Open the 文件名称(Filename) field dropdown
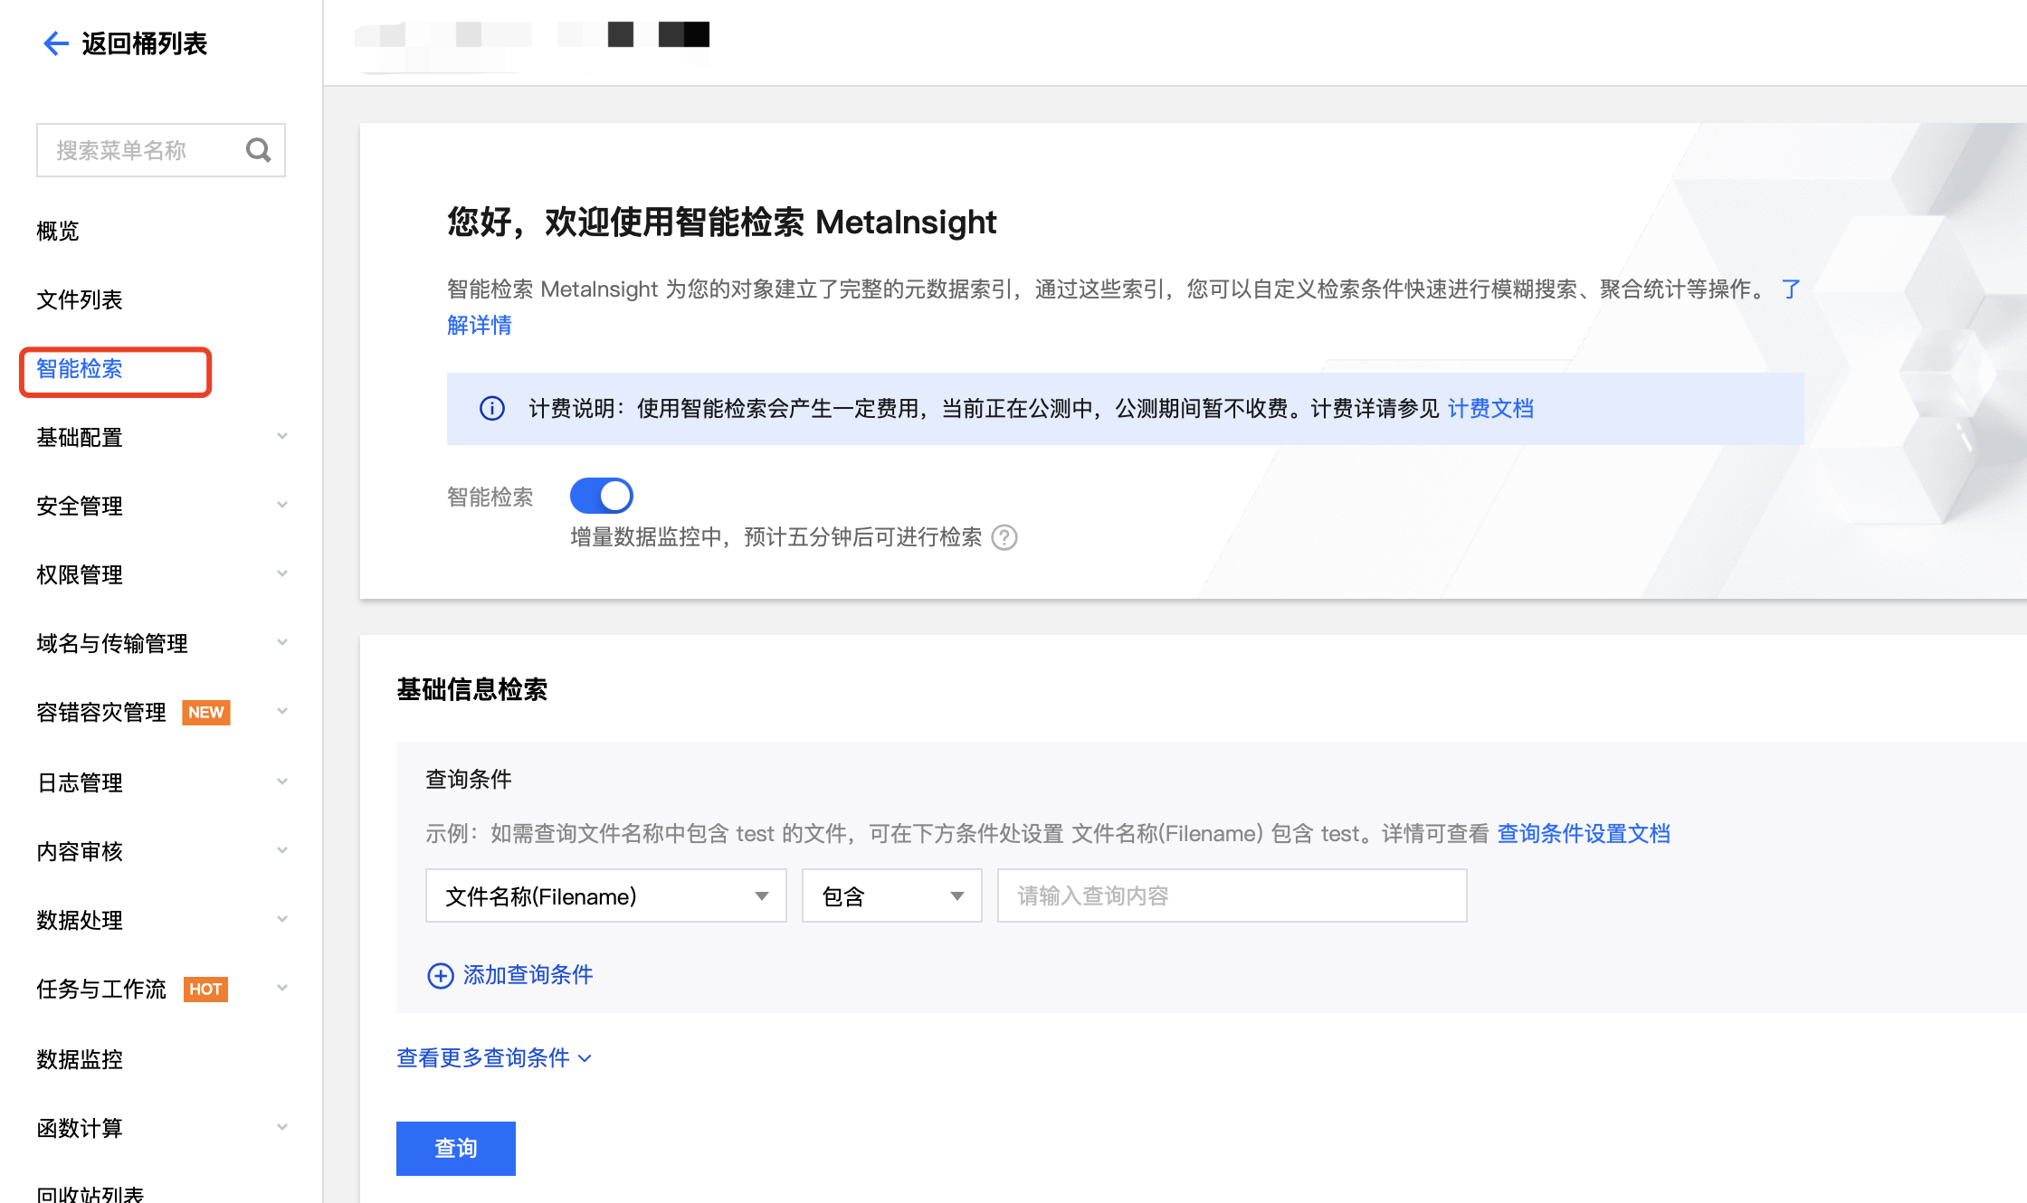2027x1203 pixels. (606, 896)
